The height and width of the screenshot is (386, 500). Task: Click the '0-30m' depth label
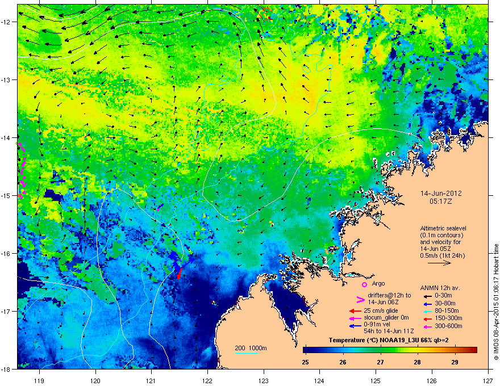coord(443,296)
